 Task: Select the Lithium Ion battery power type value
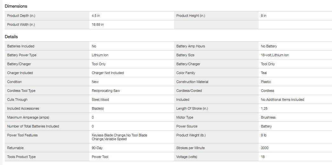(x=100, y=55)
